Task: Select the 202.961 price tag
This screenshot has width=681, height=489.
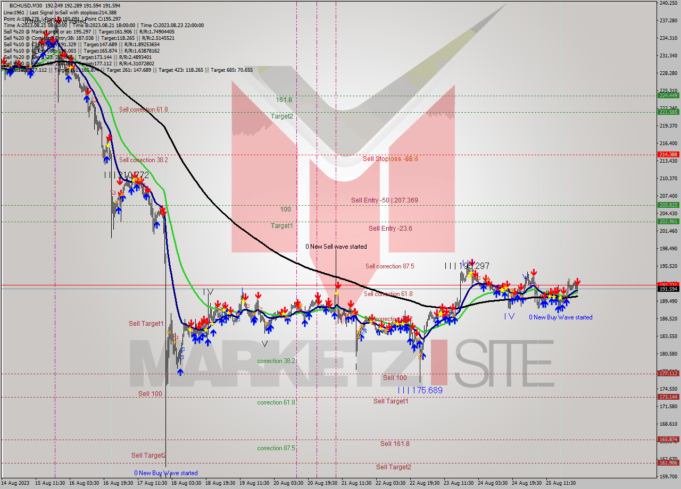Action: pos(668,222)
